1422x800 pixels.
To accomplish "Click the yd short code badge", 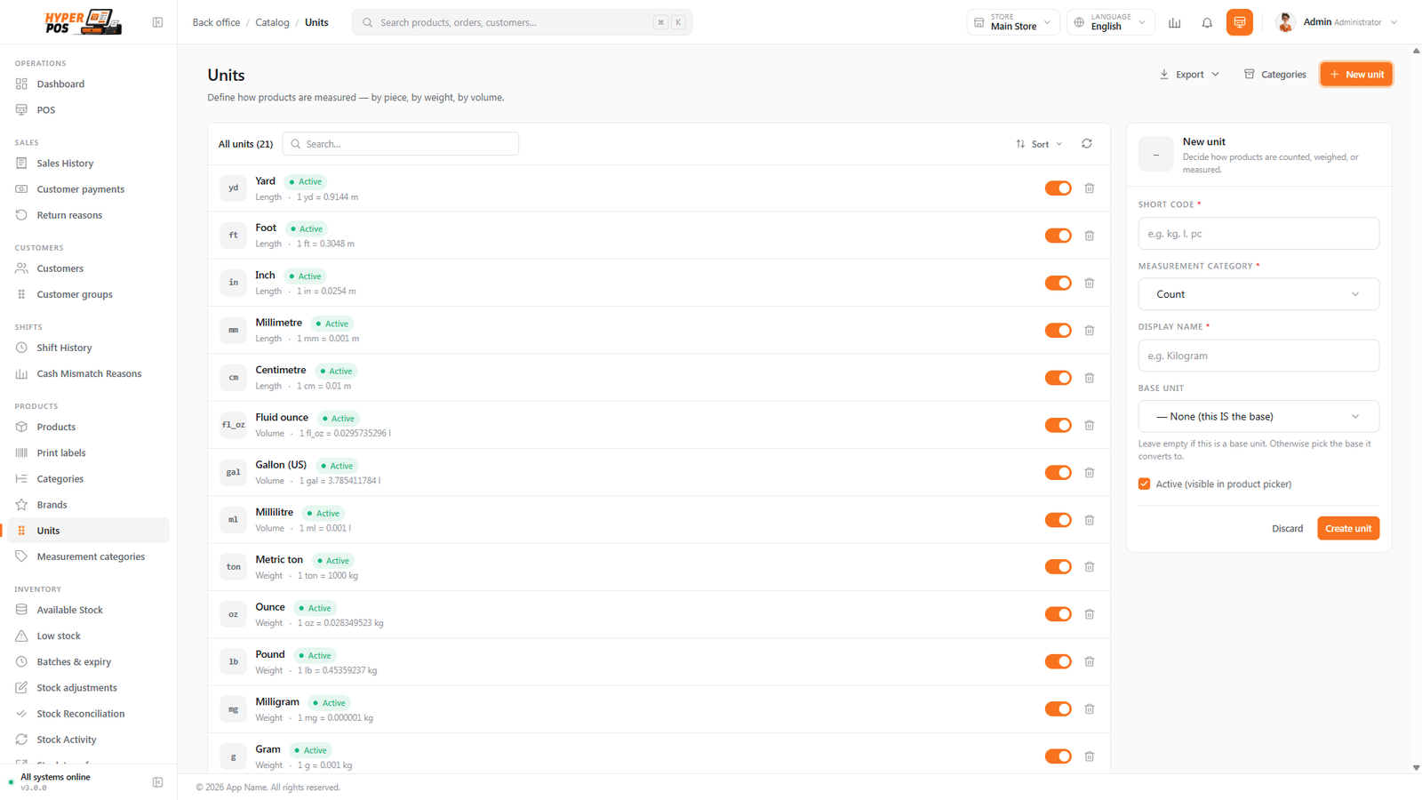I will [x=233, y=188].
